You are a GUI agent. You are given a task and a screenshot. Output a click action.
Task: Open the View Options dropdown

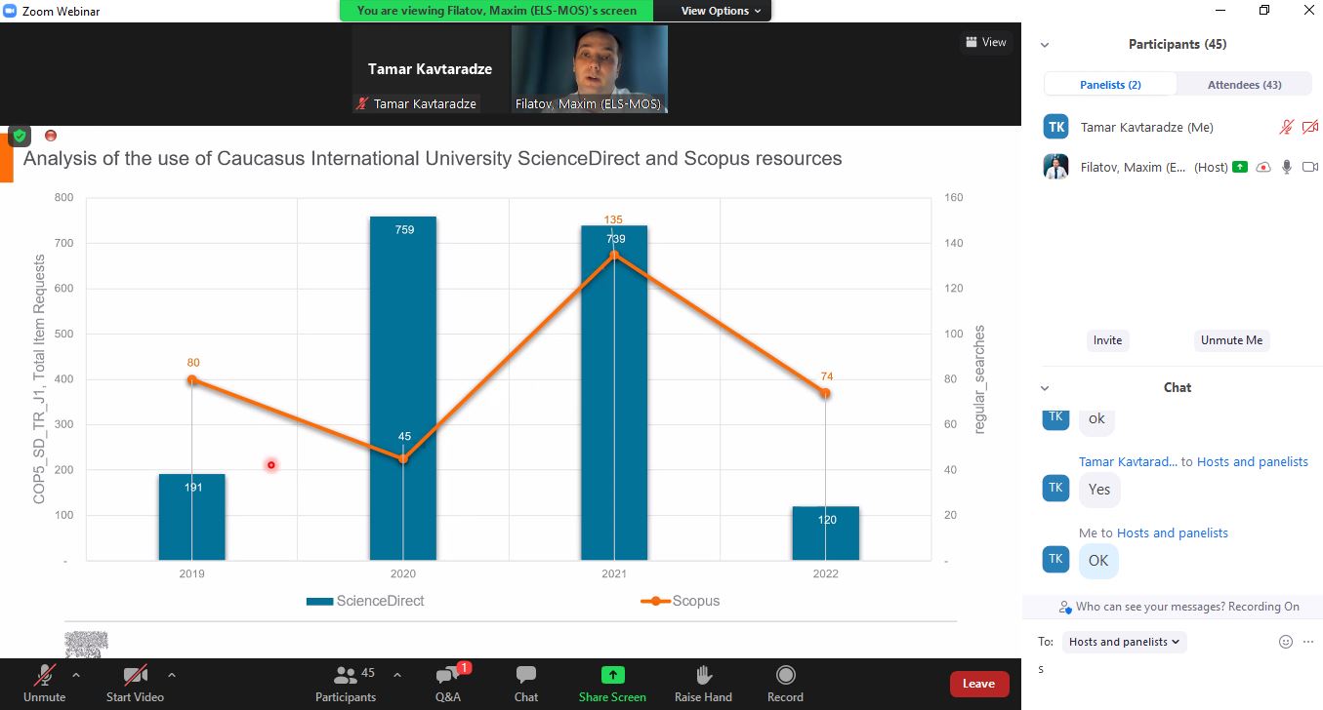721,11
